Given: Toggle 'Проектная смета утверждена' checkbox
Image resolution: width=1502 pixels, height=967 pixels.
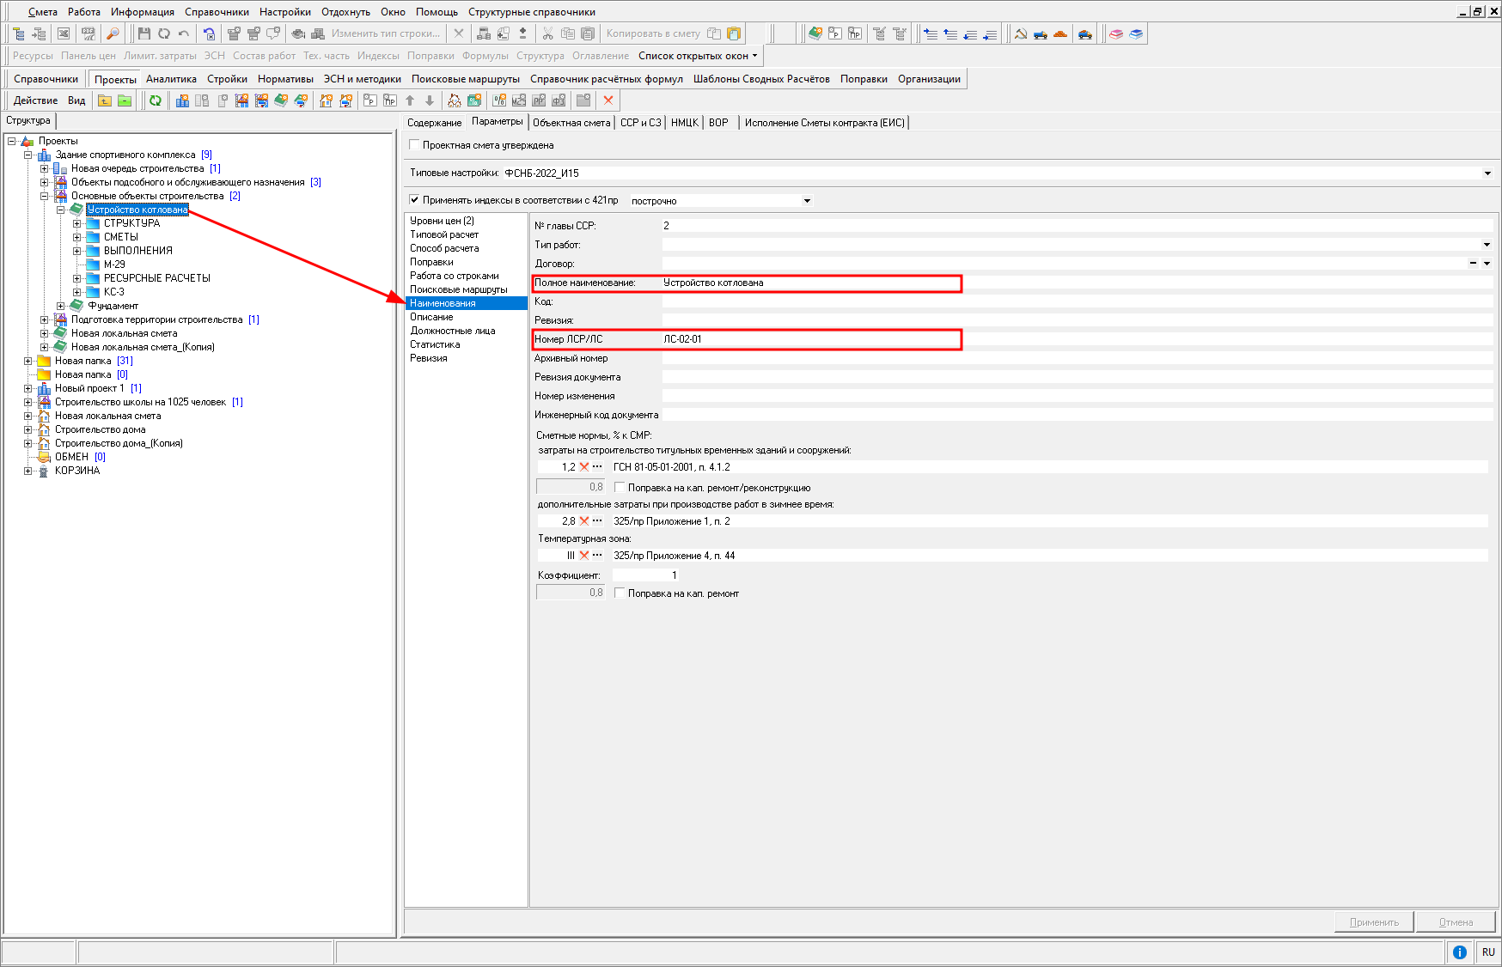Looking at the screenshot, I should tap(415, 145).
